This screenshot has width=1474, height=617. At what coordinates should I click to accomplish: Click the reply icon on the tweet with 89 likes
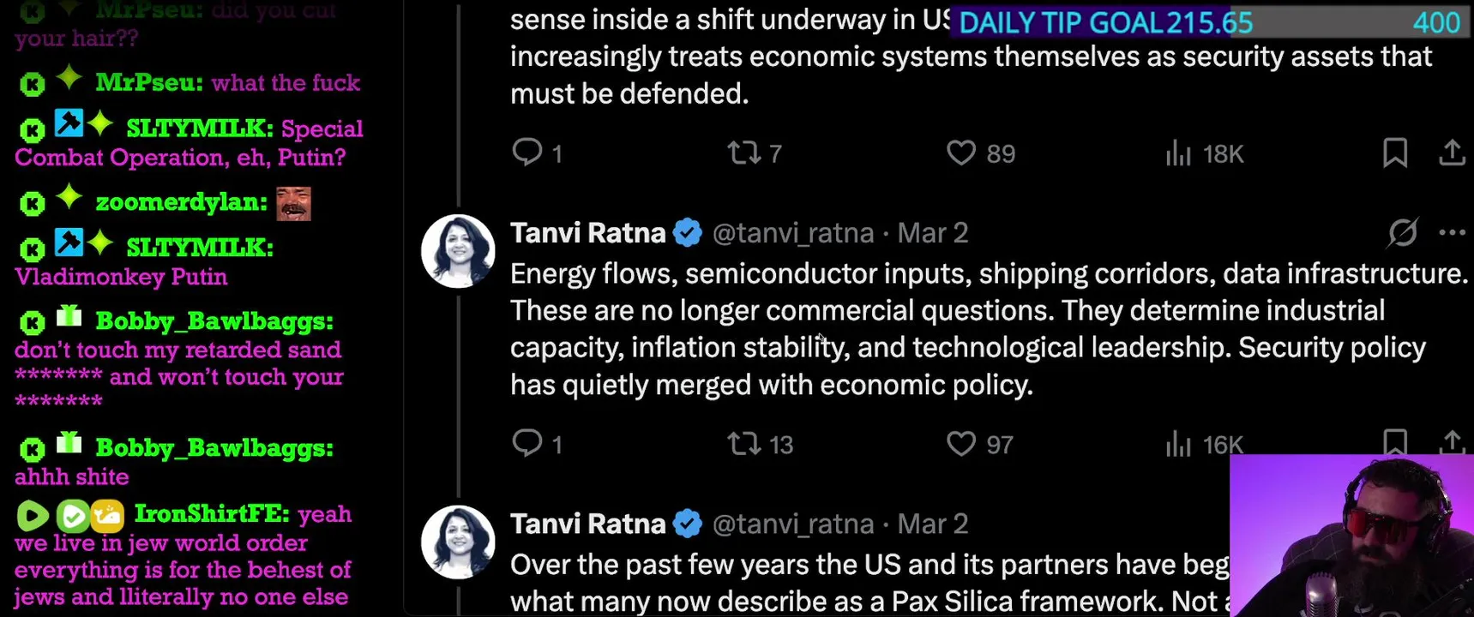point(527,153)
